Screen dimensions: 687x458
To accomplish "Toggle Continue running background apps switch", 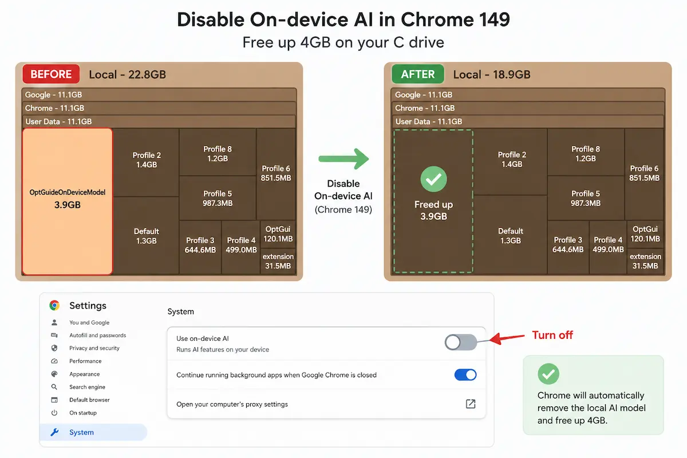I will pos(465,375).
